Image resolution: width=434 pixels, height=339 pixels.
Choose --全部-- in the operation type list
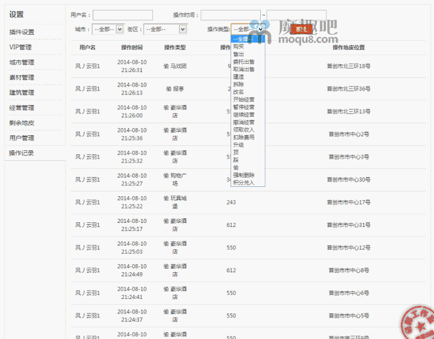pos(248,39)
